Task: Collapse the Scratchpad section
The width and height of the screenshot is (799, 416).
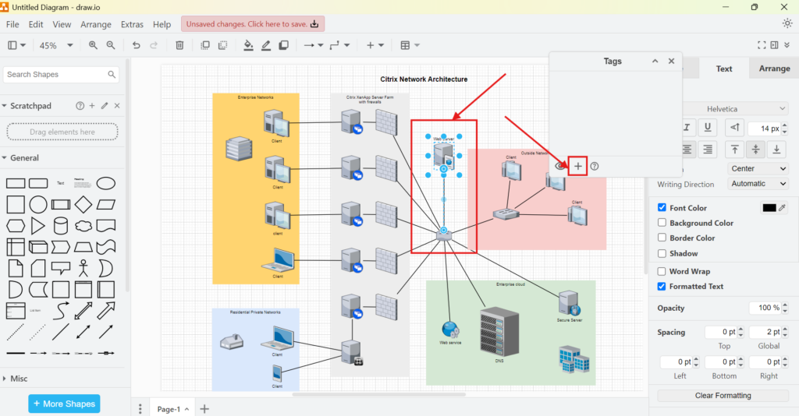Action: click(5, 106)
